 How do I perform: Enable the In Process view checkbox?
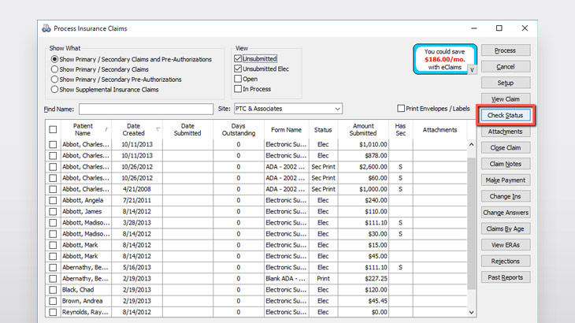[x=238, y=89]
